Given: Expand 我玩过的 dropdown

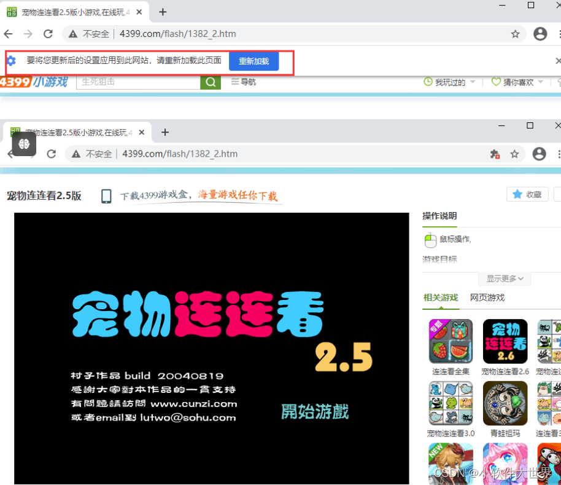Looking at the screenshot, I should (472, 82).
